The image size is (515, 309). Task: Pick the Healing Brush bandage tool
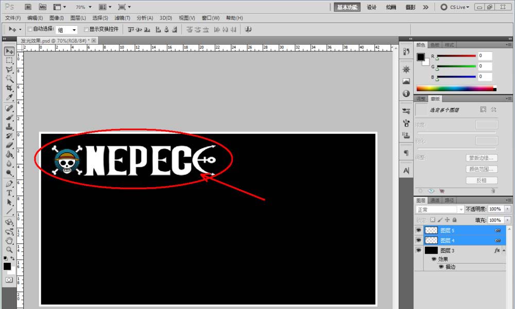point(9,108)
